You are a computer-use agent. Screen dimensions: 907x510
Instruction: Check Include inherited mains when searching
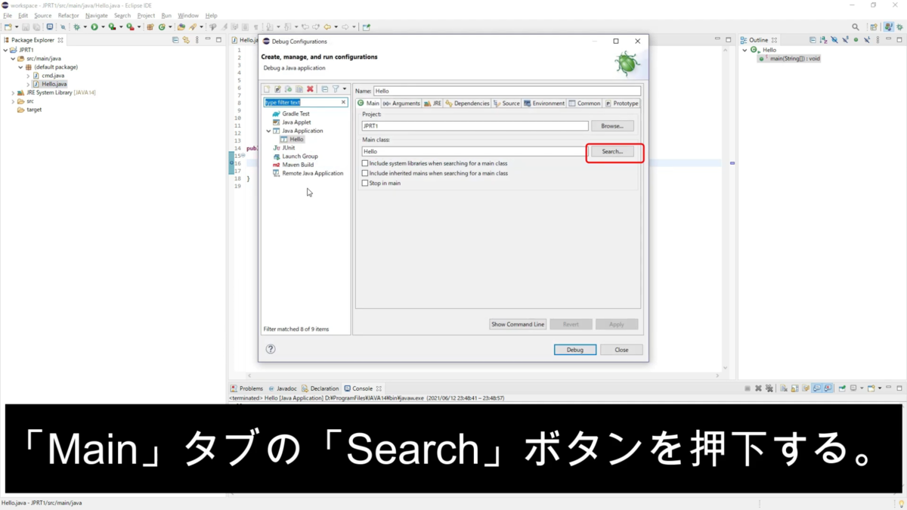tap(365, 173)
